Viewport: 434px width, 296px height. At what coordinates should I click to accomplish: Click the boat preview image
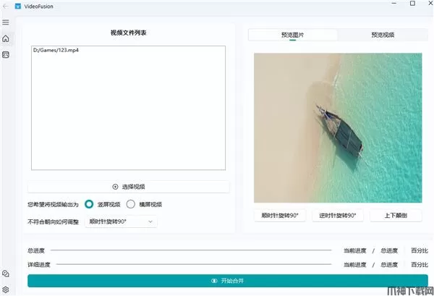(338, 128)
